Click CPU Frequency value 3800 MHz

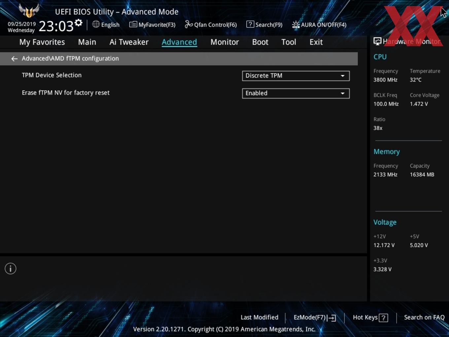(x=385, y=80)
